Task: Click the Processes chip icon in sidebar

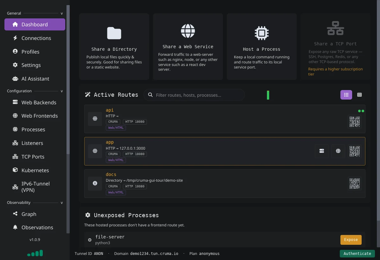Action: [15, 129]
